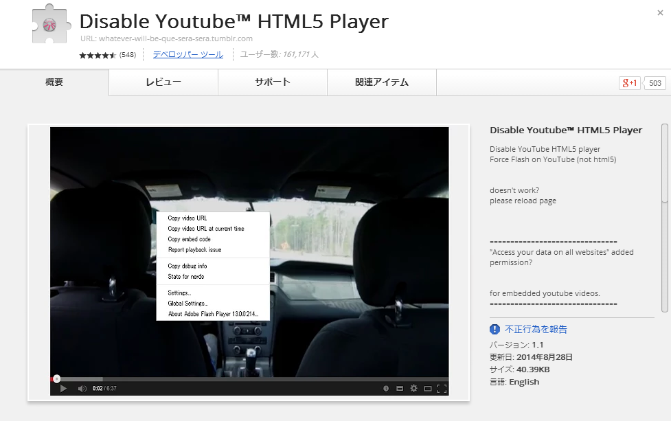The image size is (671, 421).
Task: Click the video annotations info icon
Action: coord(386,389)
